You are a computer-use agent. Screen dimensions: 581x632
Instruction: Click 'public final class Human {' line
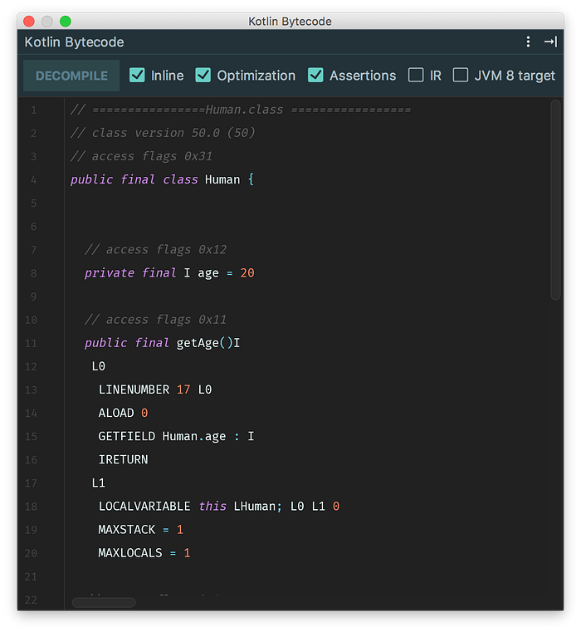[162, 179]
